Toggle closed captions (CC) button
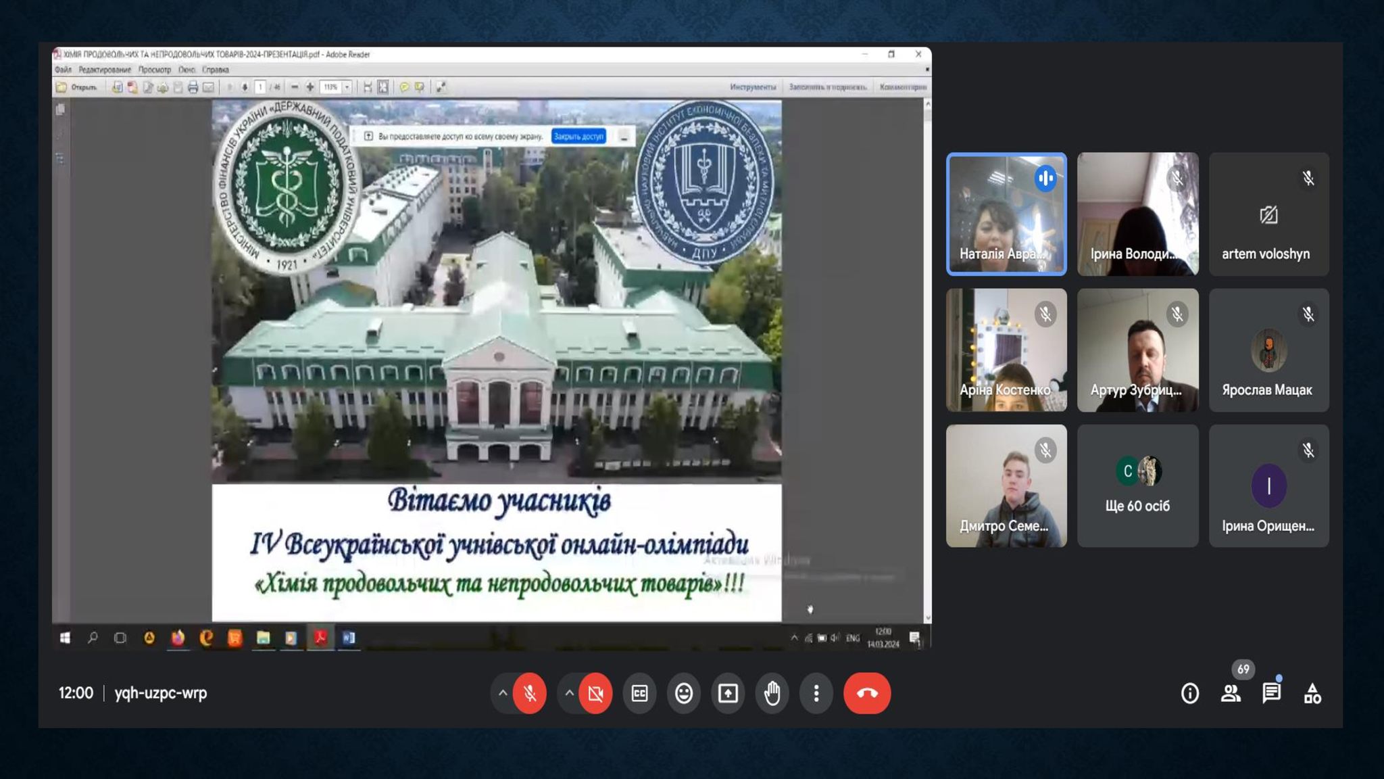Viewport: 1384px width, 779px height. click(639, 693)
